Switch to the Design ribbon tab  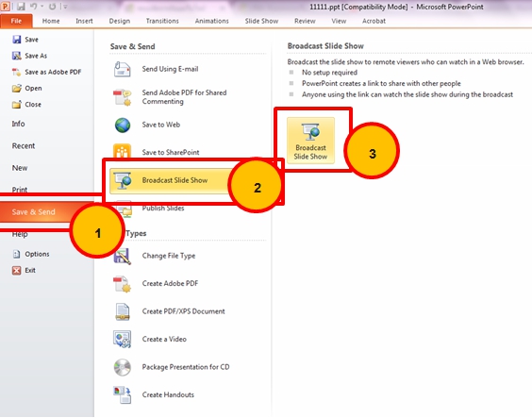coord(120,21)
